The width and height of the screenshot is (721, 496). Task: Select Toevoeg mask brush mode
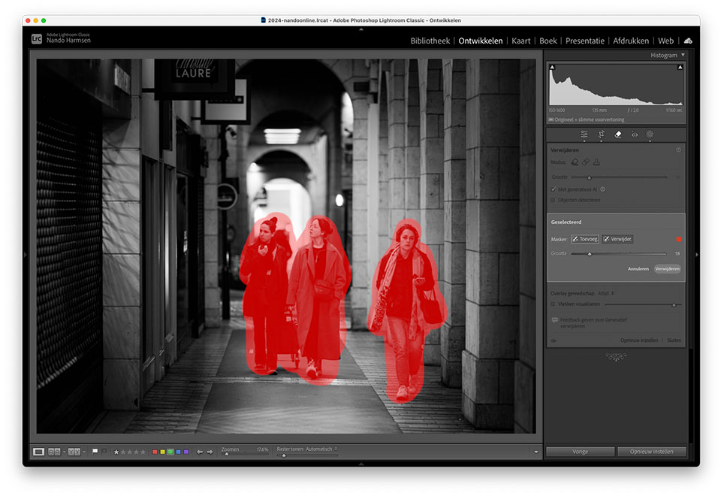pos(585,239)
